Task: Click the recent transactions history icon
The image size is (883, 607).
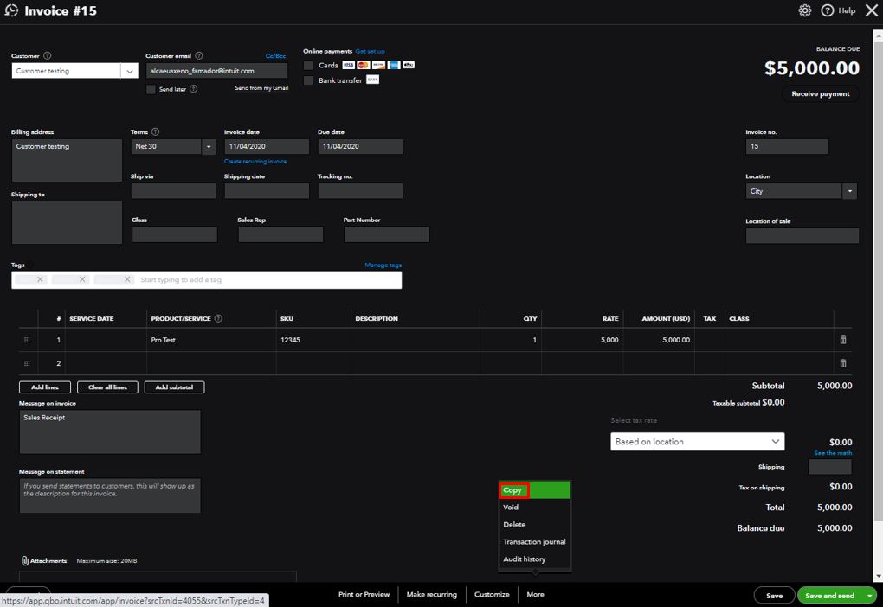Action: (11, 10)
